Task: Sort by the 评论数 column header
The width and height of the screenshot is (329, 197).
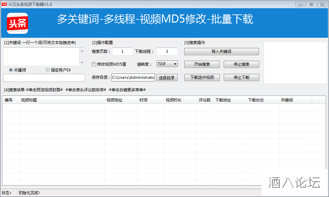Action: 205,100
